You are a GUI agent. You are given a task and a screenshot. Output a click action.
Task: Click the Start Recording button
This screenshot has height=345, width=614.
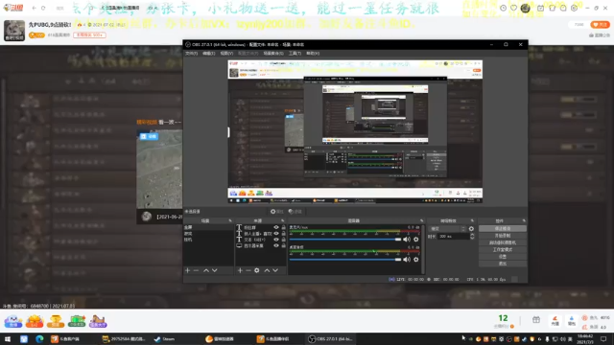(503, 236)
